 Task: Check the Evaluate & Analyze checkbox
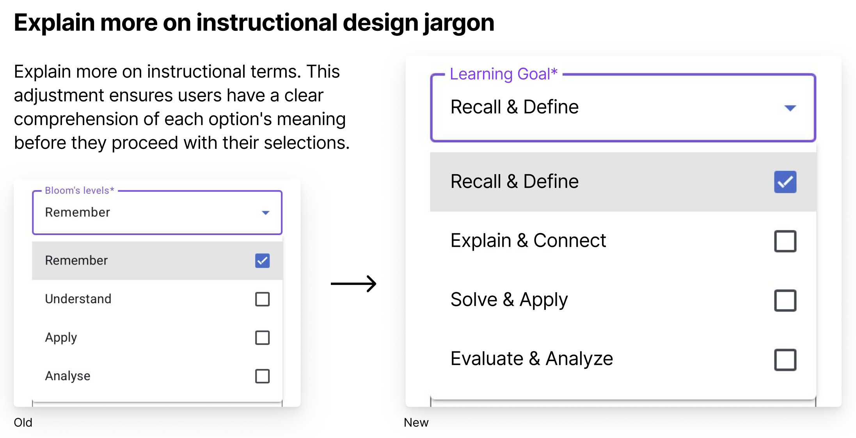tap(785, 360)
